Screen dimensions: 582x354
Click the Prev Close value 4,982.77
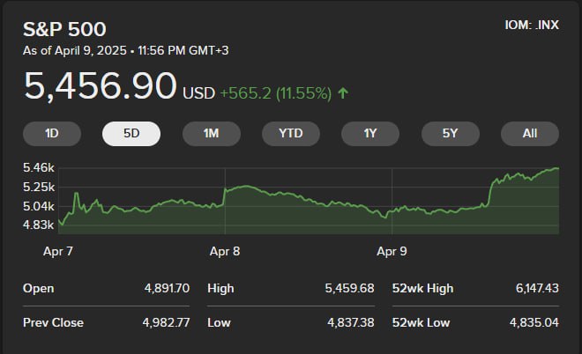(165, 322)
